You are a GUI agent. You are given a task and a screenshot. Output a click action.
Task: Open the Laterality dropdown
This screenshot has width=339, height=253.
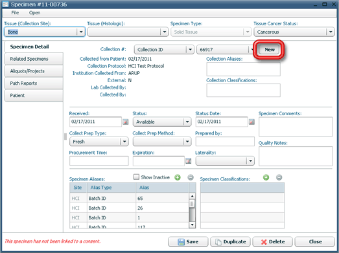click(250, 161)
